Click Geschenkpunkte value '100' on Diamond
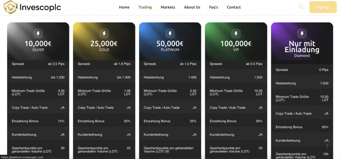 pos(326,154)
